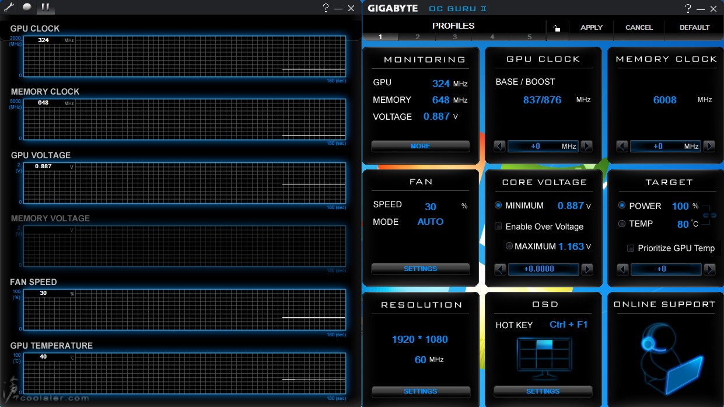Image resolution: width=724 pixels, height=407 pixels.
Task: Click the GPU VOLTAGE graph area
Action: click(184, 183)
